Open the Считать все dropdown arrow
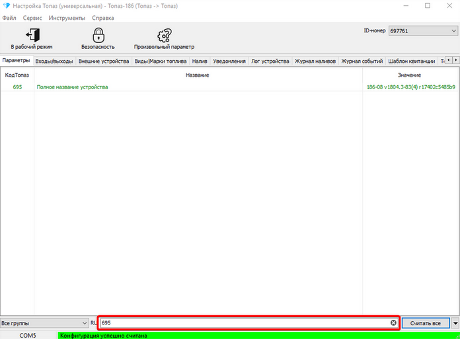This screenshot has width=460, height=339. 455,323
